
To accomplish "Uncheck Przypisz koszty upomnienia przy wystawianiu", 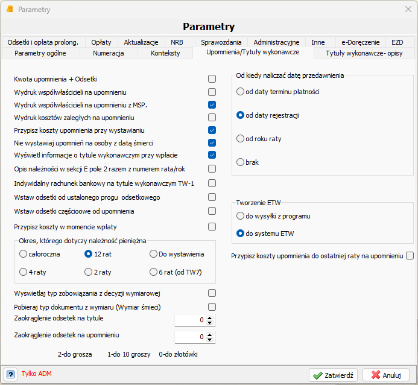I will point(212,130).
